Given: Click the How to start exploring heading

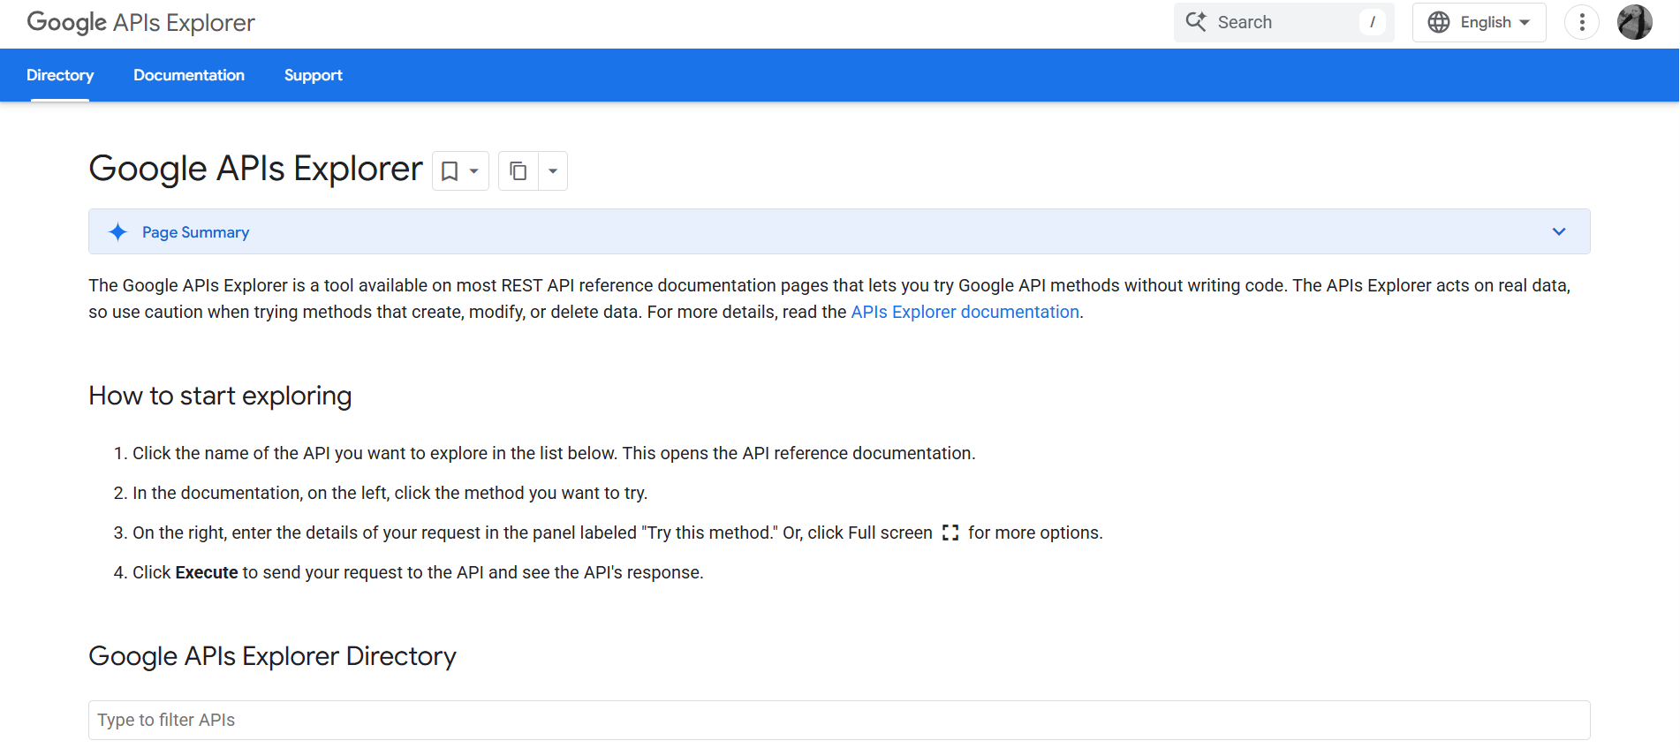Looking at the screenshot, I should pyautogui.click(x=220, y=396).
